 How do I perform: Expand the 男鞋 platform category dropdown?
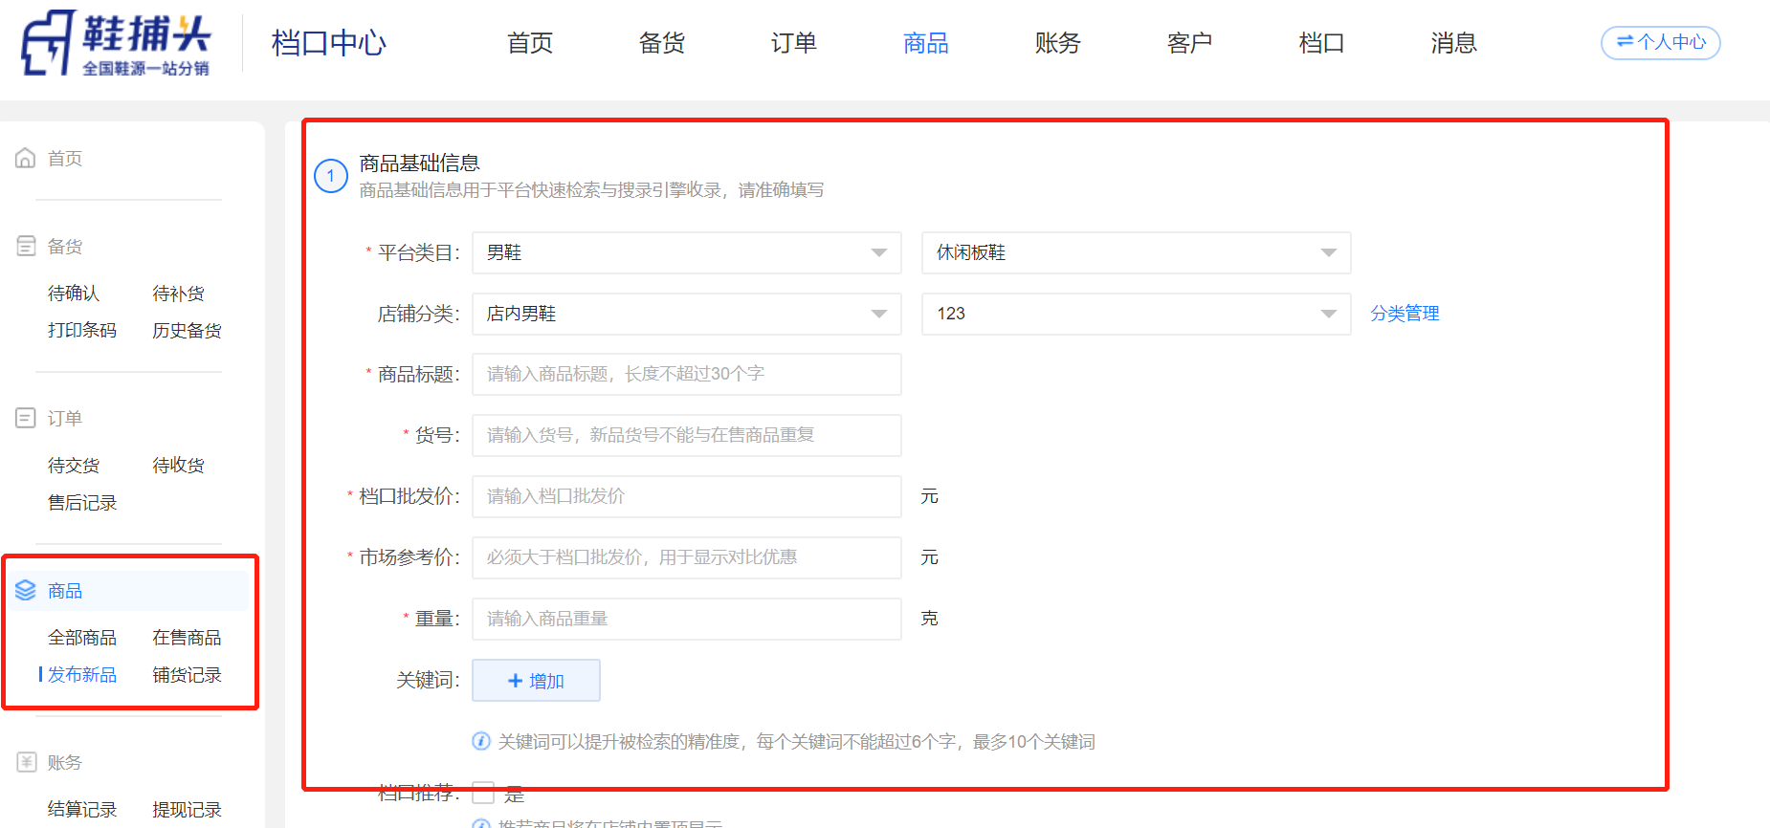pos(686,253)
